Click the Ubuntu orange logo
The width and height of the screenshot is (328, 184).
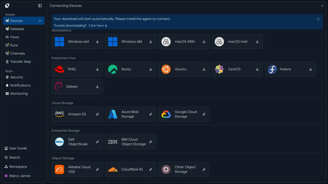pyautogui.click(x=166, y=69)
